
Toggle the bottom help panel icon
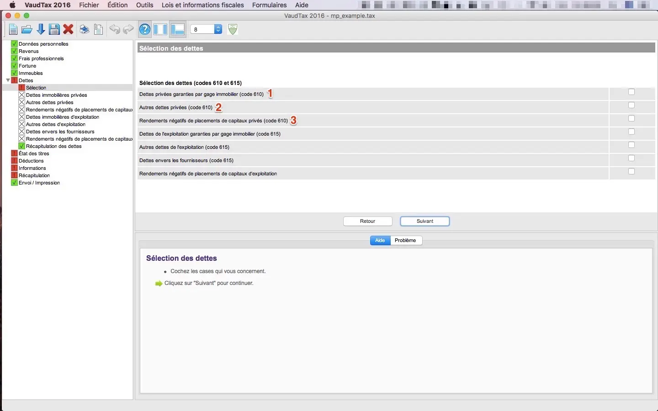177,30
